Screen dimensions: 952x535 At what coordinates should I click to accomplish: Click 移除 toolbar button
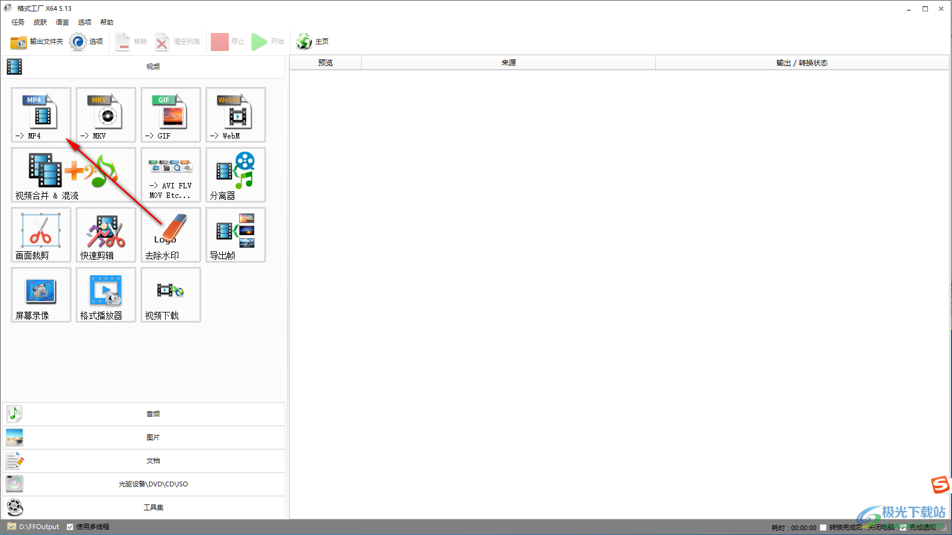(x=132, y=41)
